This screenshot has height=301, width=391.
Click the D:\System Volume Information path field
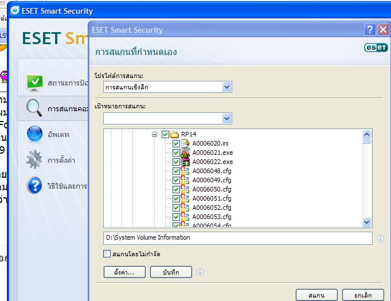point(238,238)
